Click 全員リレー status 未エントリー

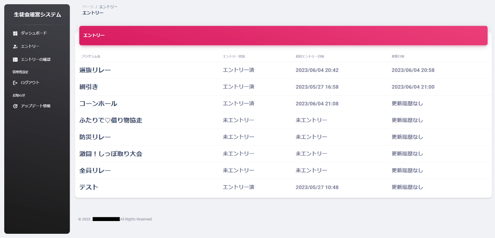coord(239,171)
